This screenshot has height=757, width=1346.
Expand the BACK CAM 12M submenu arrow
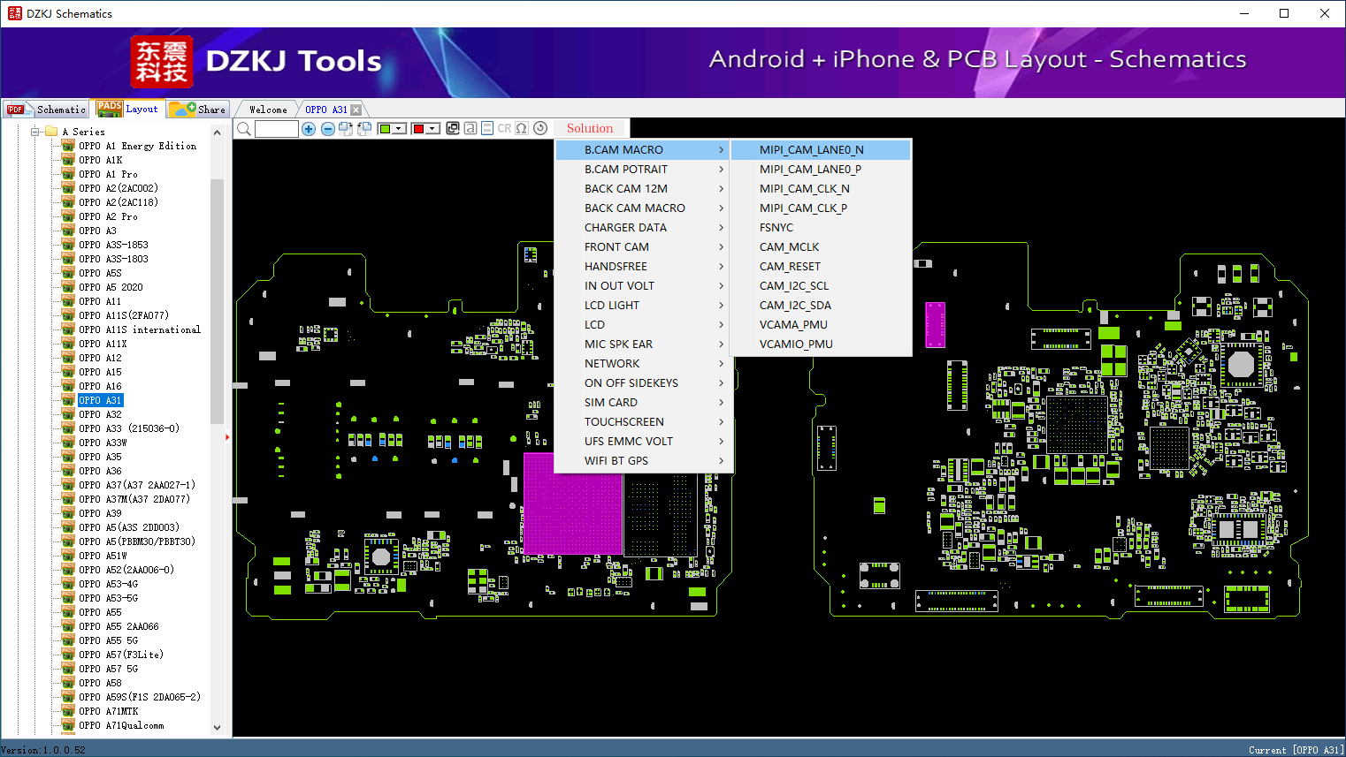point(722,189)
